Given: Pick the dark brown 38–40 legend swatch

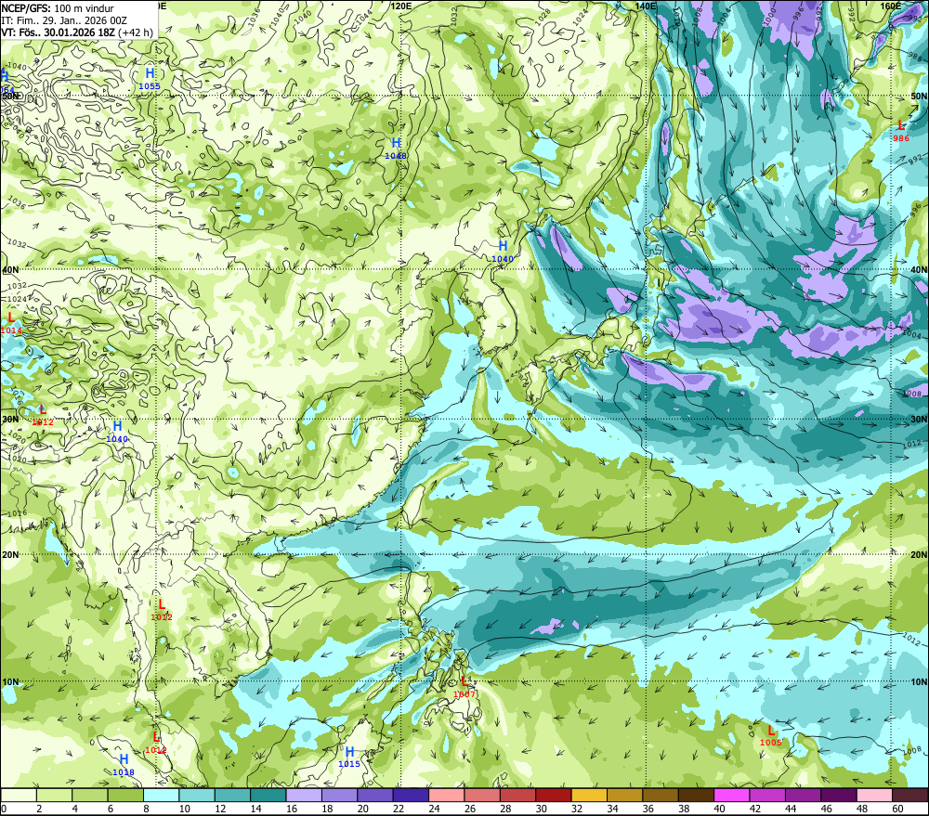Looking at the screenshot, I should [696, 795].
